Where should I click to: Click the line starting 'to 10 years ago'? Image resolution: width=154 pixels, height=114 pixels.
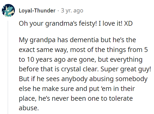[x=81, y=59]
